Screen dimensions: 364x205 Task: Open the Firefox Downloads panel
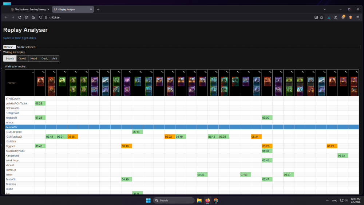329,17
